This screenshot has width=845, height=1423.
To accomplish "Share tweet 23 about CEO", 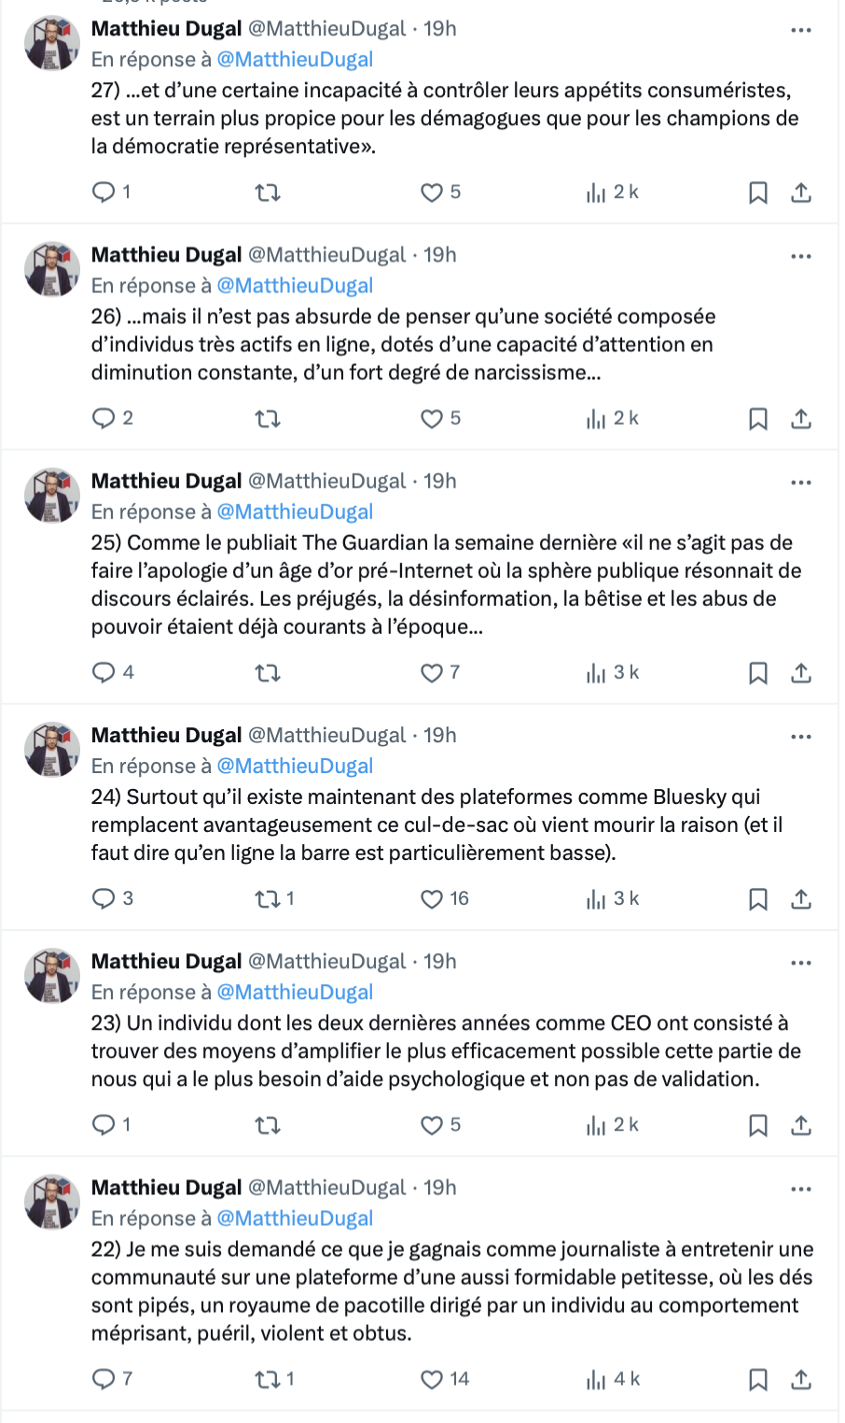I will pos(801,1125).
